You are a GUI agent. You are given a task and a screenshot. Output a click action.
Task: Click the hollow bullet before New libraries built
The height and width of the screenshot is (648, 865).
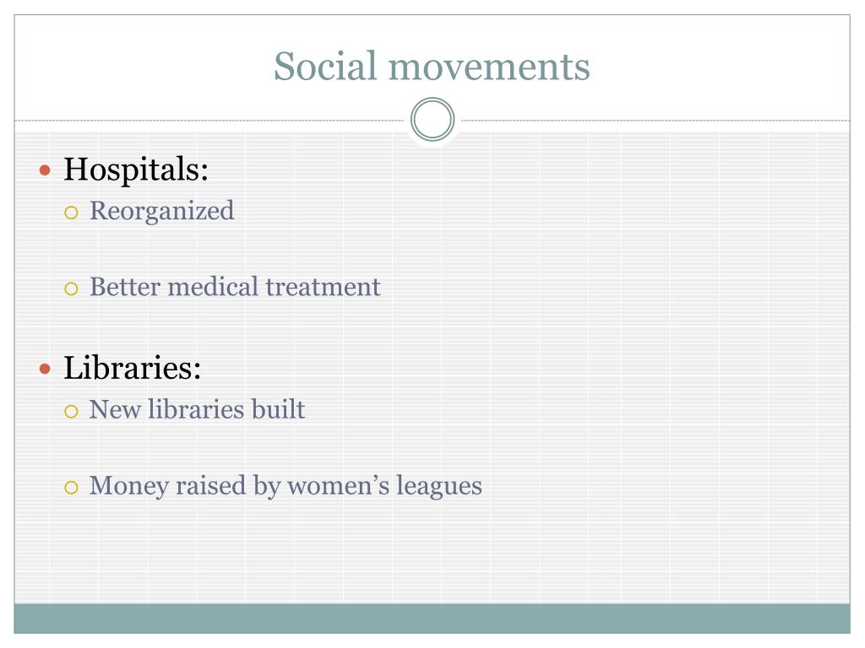(71, 411)
